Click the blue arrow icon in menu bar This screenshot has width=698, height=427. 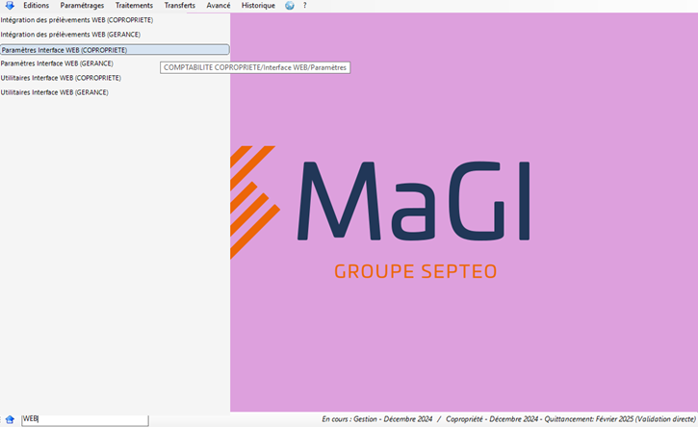pos(9,6)
